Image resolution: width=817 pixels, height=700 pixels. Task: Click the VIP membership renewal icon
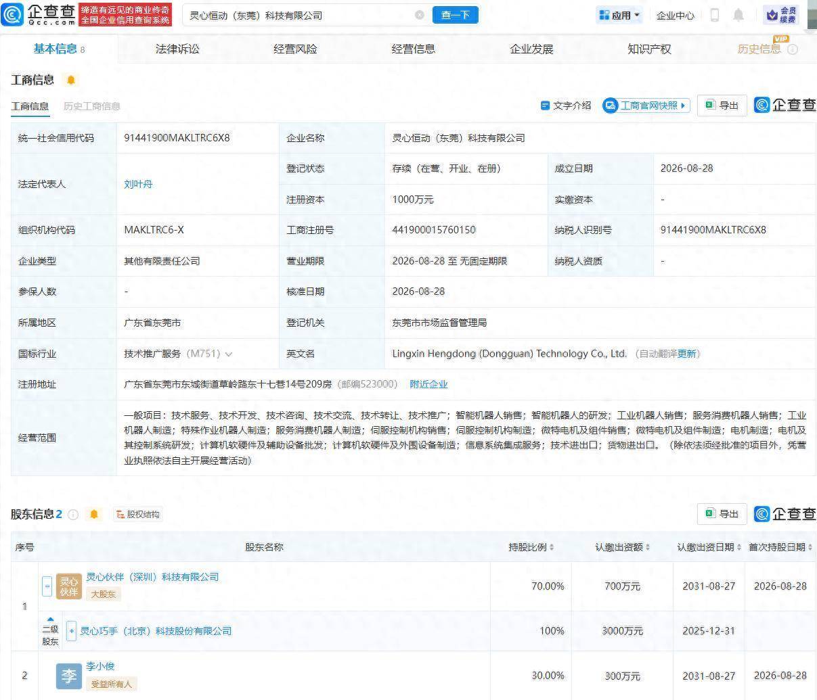782,15
